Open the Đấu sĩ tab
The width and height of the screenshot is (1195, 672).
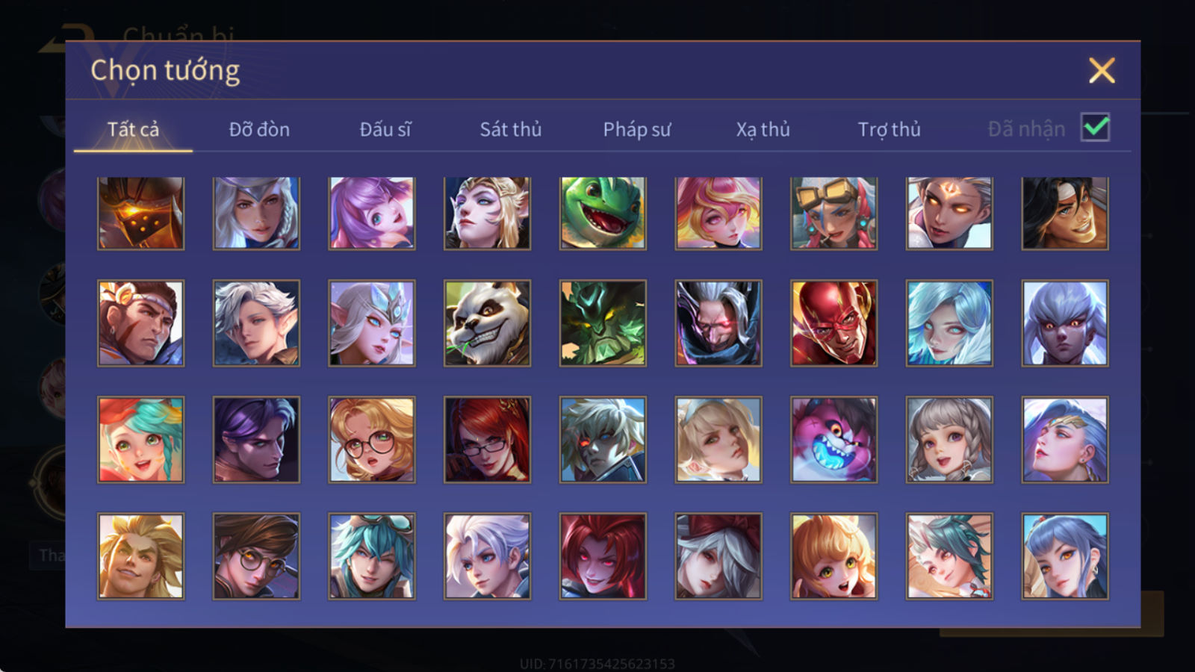click(x=385, y=129)
